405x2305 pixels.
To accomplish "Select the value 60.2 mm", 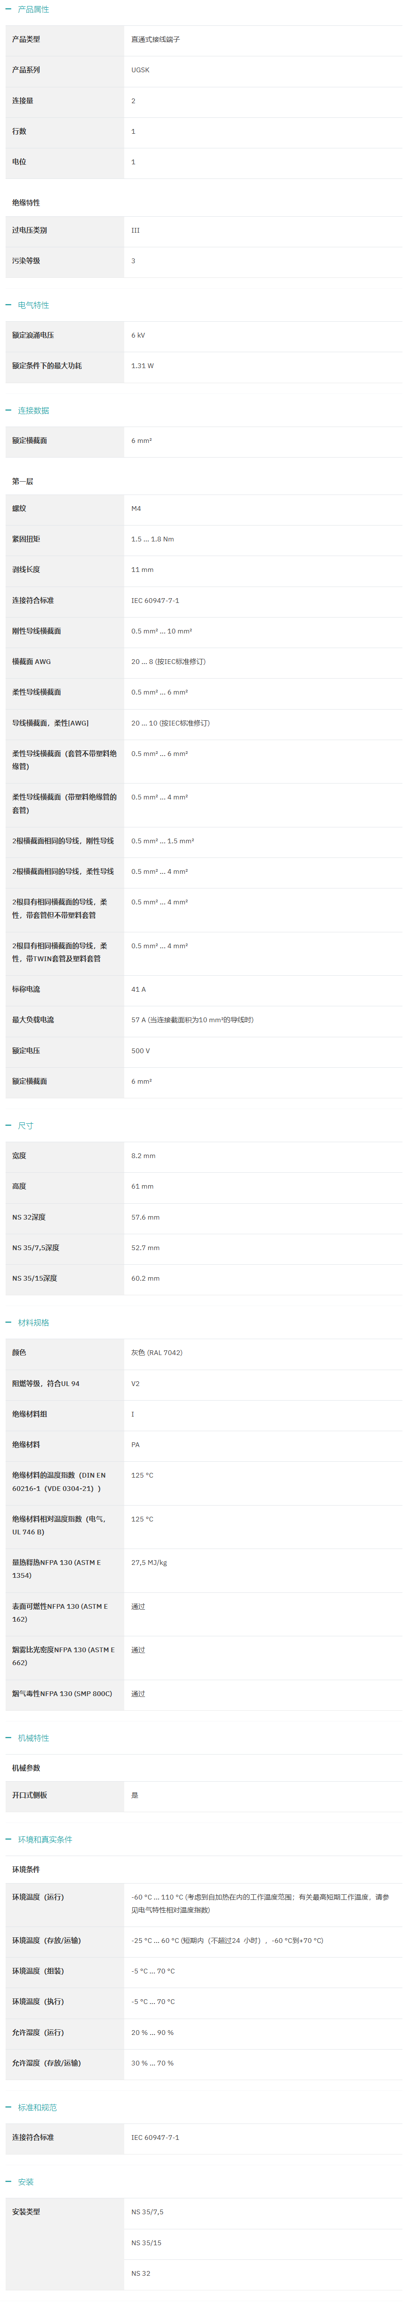I will click(x=146, y=1278).
